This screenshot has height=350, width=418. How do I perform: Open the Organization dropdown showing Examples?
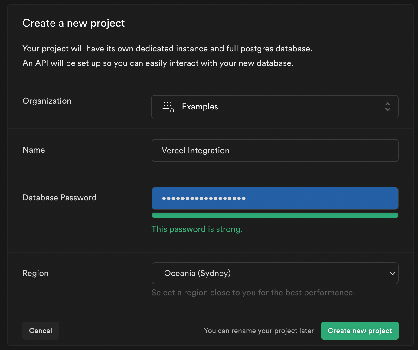pyautogui.click(x=275, y=107)
